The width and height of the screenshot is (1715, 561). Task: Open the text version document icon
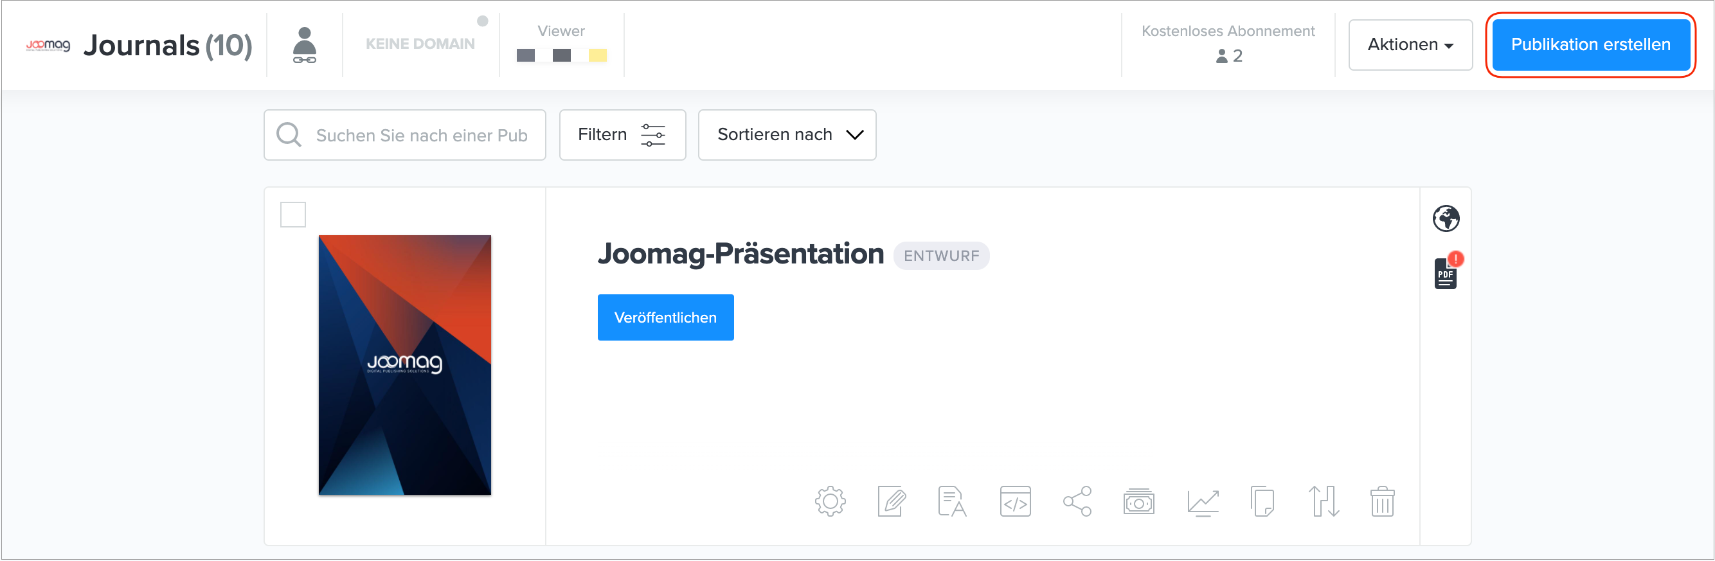[952, 502]
